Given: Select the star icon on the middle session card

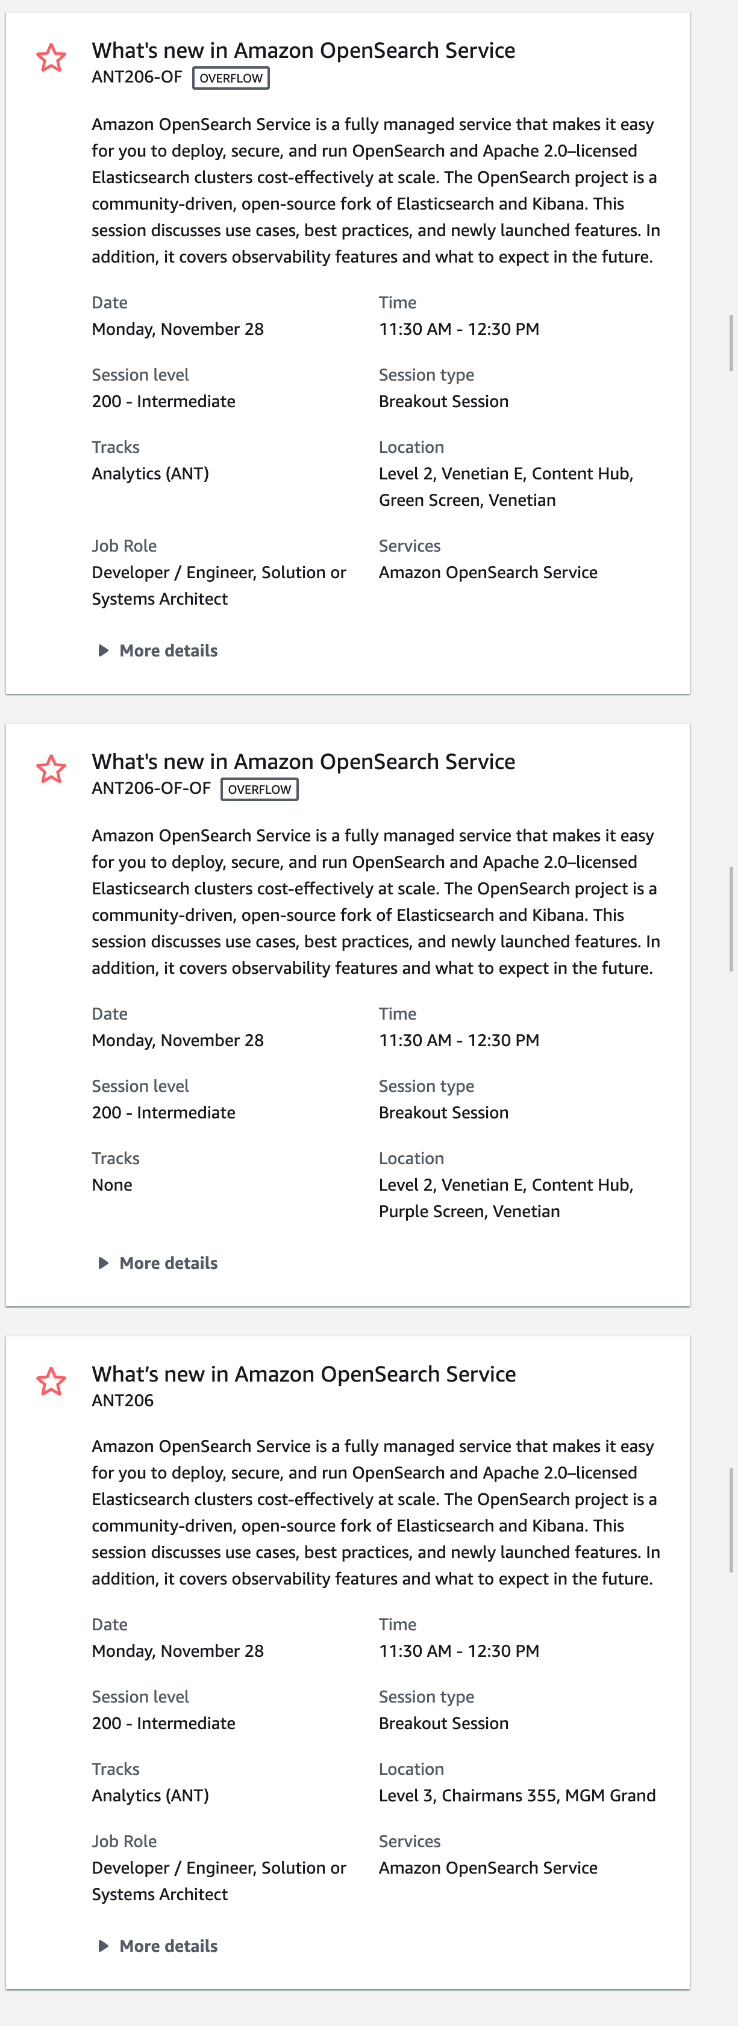Looking at the screenshot, I should pos(51,769).
